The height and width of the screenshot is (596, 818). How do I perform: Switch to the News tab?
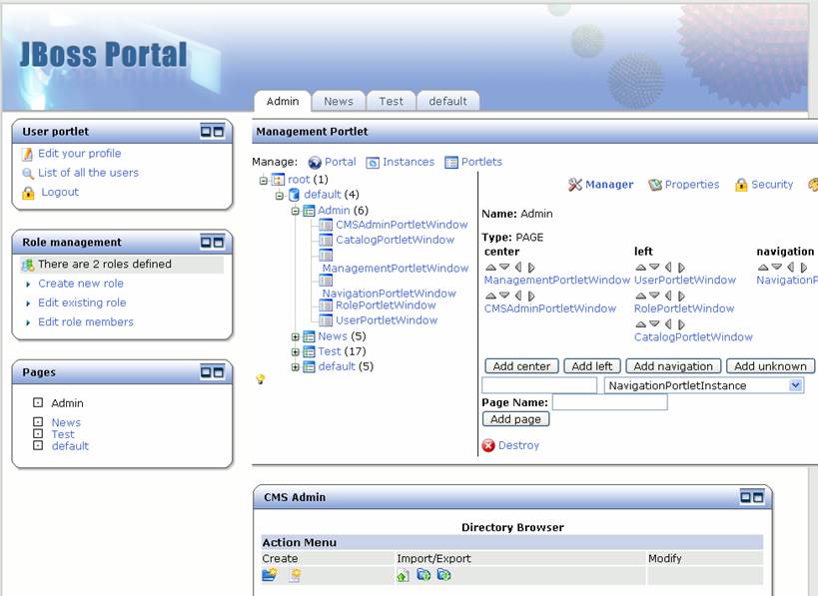point(339,101)
